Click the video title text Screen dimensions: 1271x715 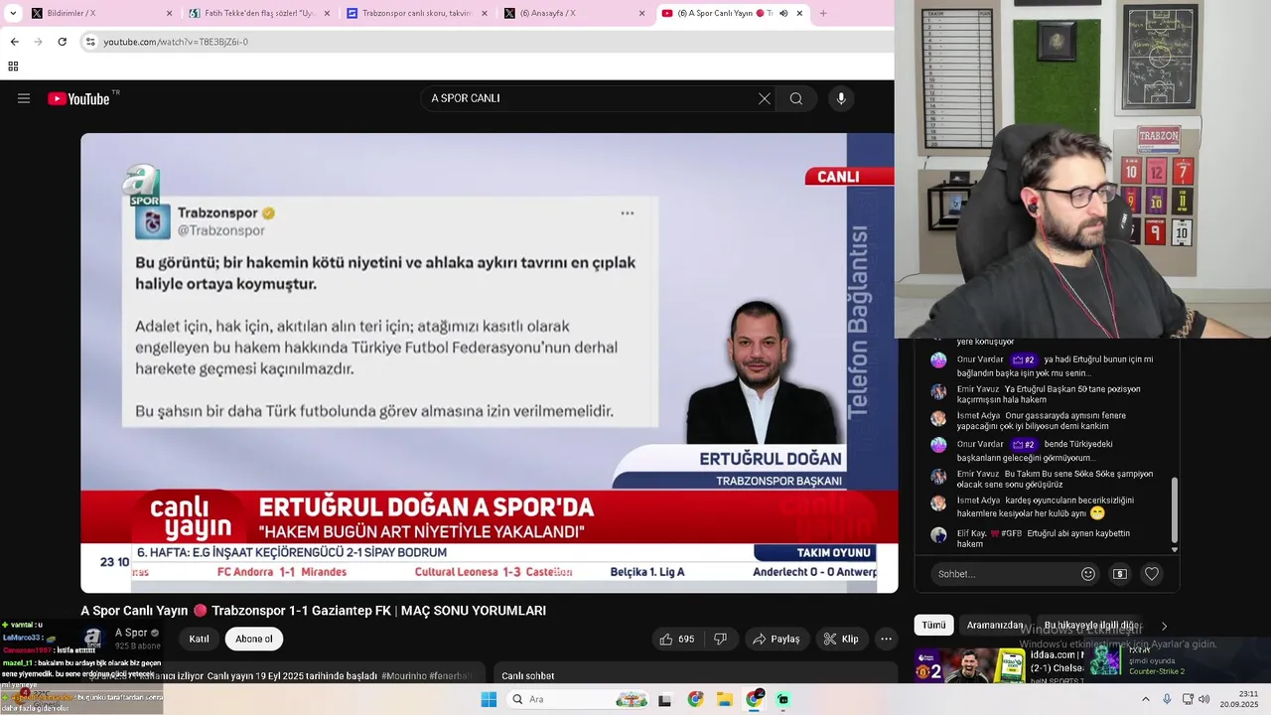click(313, 611)
